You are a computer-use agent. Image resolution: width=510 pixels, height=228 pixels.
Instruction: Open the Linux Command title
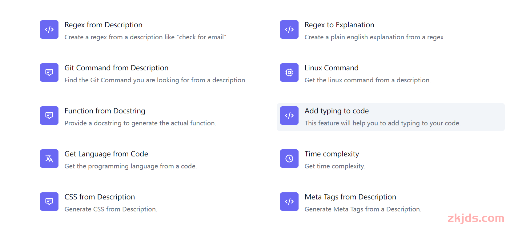[x=331, y=68]
